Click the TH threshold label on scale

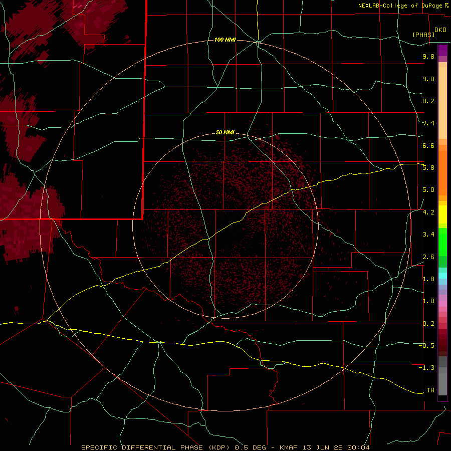pyautogui.click(x=430, y=390)
